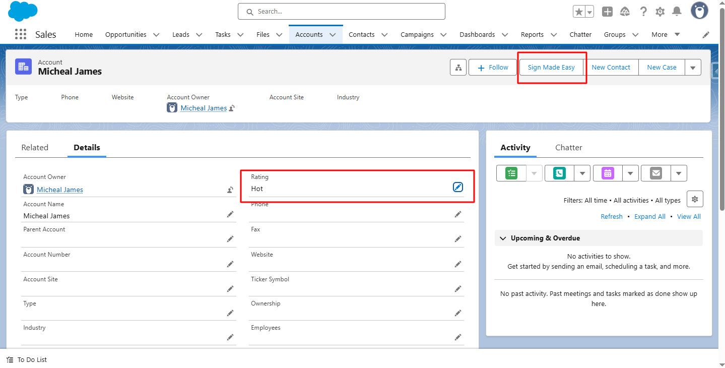Collapse the Upcoming & Overdue section

(x=503, y=238)
